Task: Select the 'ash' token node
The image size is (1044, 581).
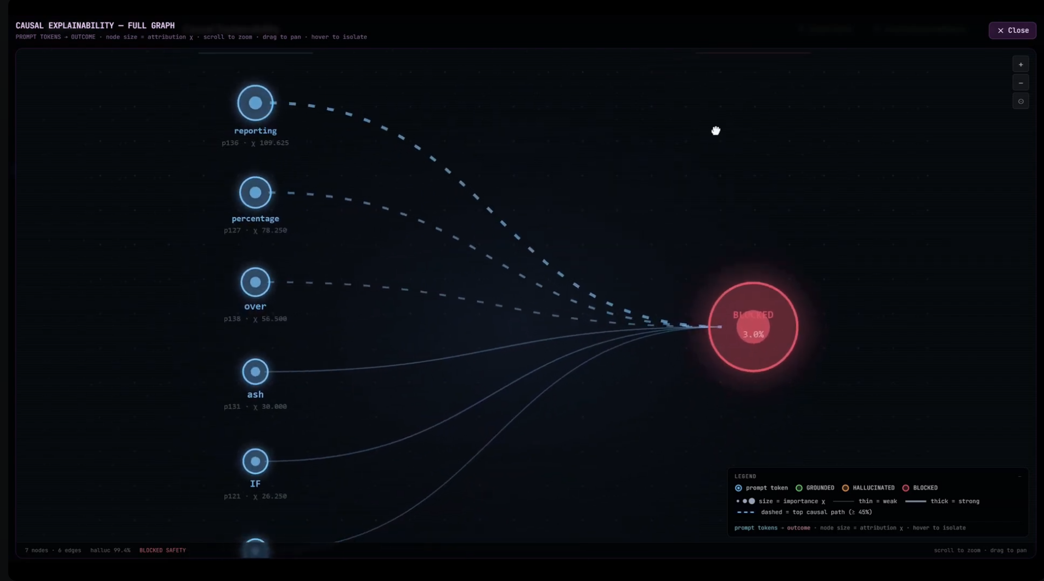Action: click(x=255, y=372)
